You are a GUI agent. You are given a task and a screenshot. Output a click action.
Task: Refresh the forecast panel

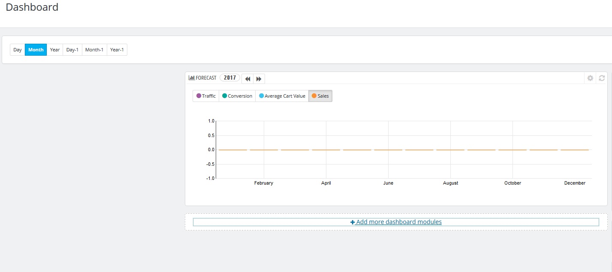(x=602, y=78)
